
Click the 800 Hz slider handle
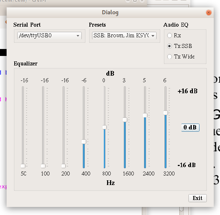pos(104,127)
